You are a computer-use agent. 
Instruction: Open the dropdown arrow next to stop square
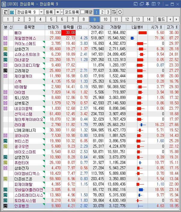tap(62, 12)
